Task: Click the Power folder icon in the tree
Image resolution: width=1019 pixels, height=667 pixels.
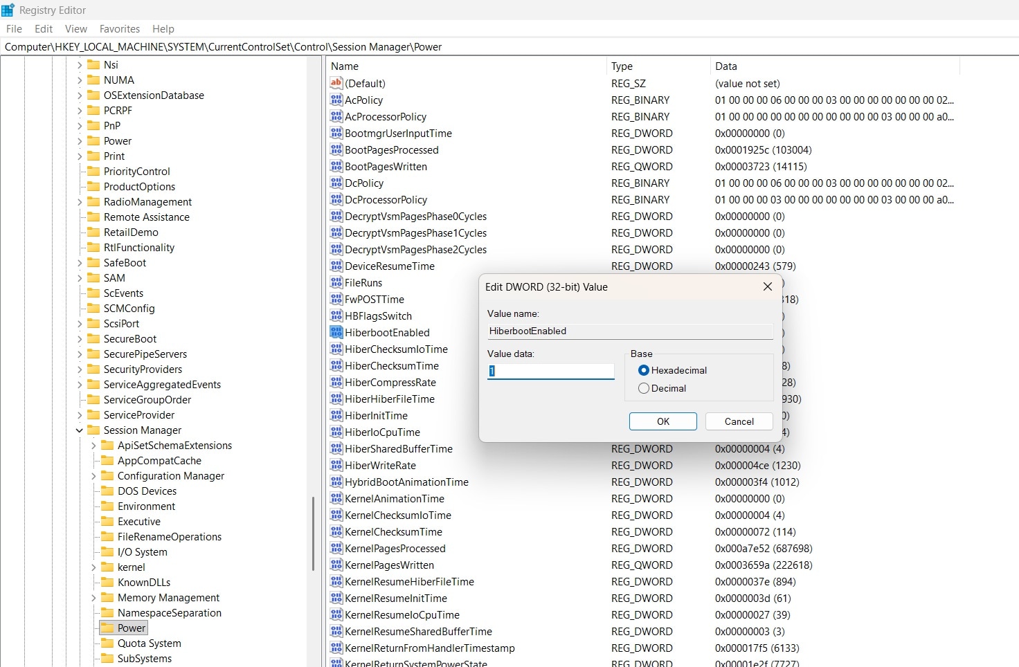Action: pos(109,628)
